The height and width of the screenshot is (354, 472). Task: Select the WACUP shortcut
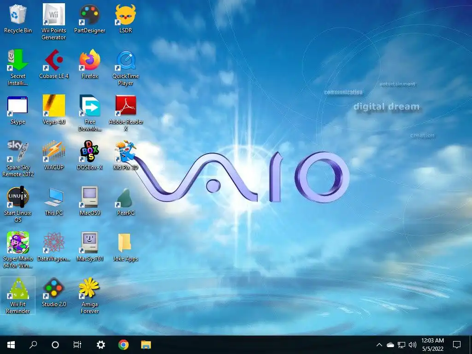pyautogui.click(x=53, y=151)
